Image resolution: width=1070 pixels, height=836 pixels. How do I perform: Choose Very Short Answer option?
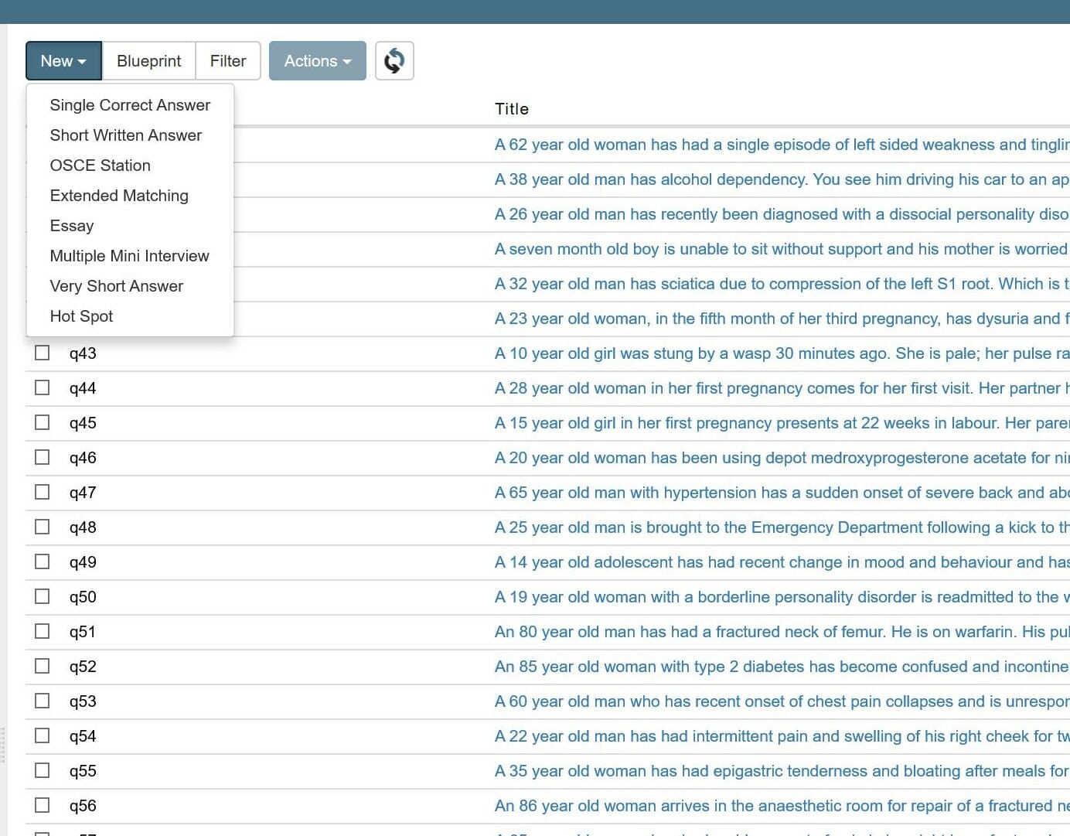click(116, 286)
